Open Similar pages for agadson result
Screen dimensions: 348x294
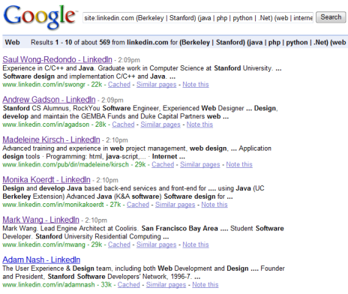(160, 124)
